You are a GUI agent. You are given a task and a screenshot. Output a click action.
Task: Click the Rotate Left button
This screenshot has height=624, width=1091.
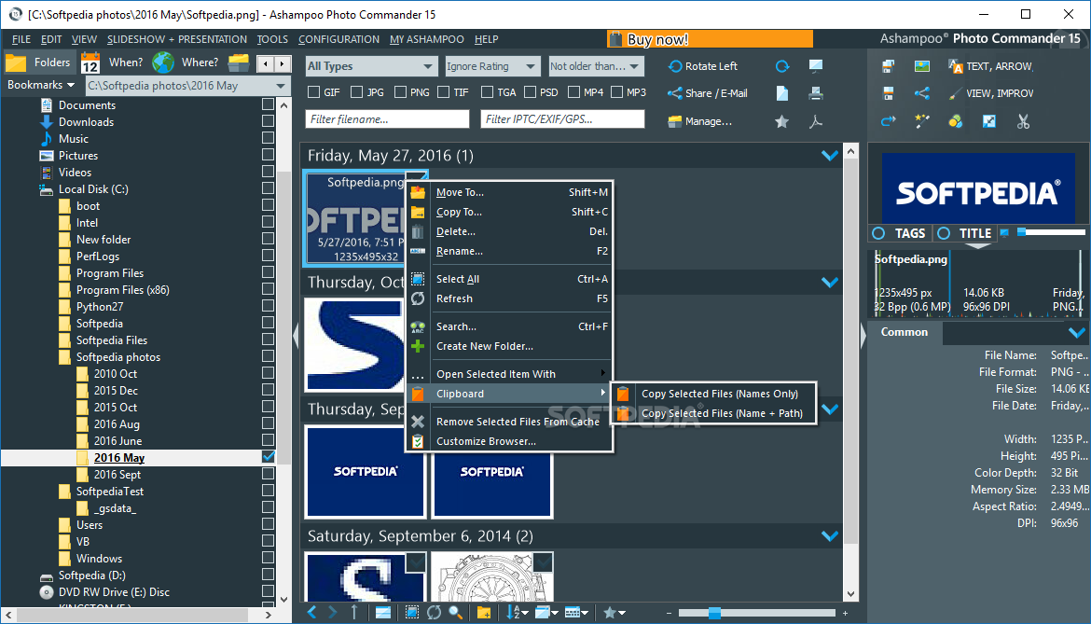[703, 66]
